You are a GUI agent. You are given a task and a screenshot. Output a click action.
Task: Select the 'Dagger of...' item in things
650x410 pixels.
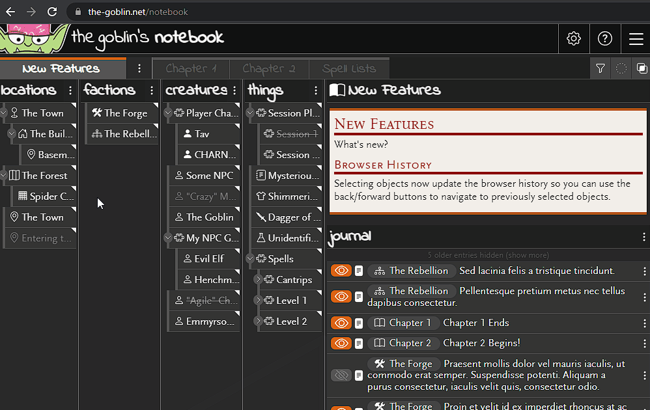(x=287, y=217)
